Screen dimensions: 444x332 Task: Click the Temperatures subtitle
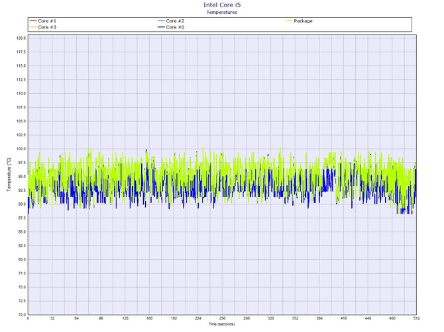coord(222,12)
